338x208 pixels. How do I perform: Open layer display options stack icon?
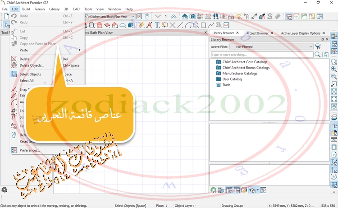(334, 117)
